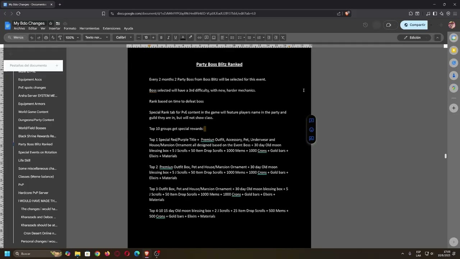The height and width of the screenshot is (259, 460).
Task: Choose highlight color marker
Action: [x=190, y=37]
